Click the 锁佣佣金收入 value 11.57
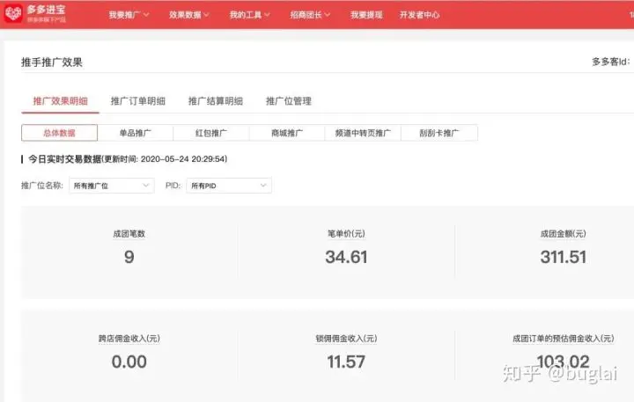This screenshot has height=402, width=634. tap(346, 362)
